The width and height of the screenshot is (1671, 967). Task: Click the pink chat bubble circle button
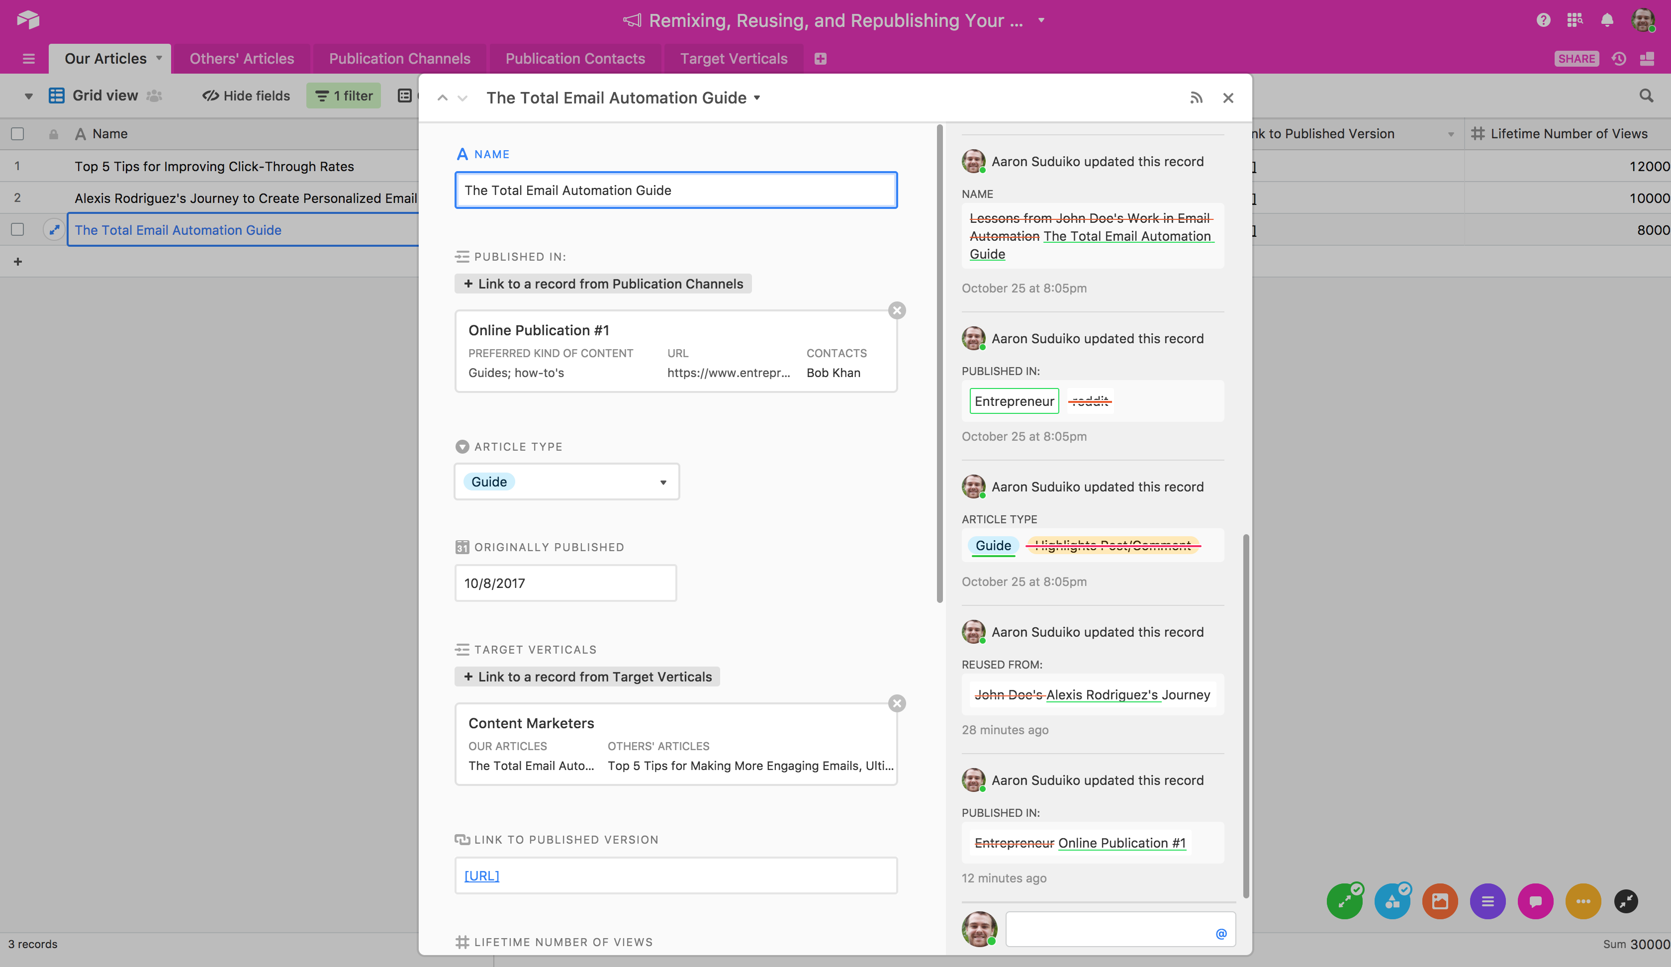[x=1536, y=901]
